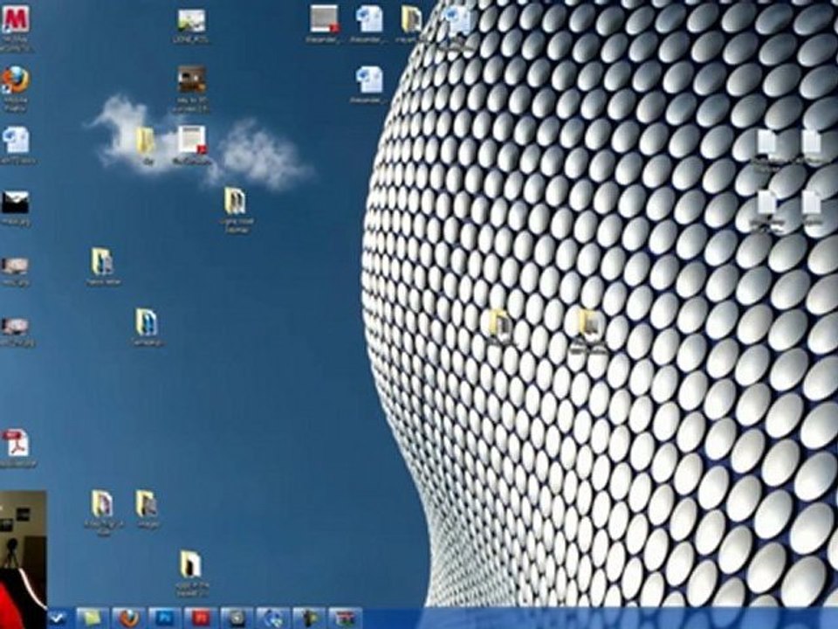Launch blue Photoshop icon in taskbar
The image size is (838, 629).
[x=165, y=619]
